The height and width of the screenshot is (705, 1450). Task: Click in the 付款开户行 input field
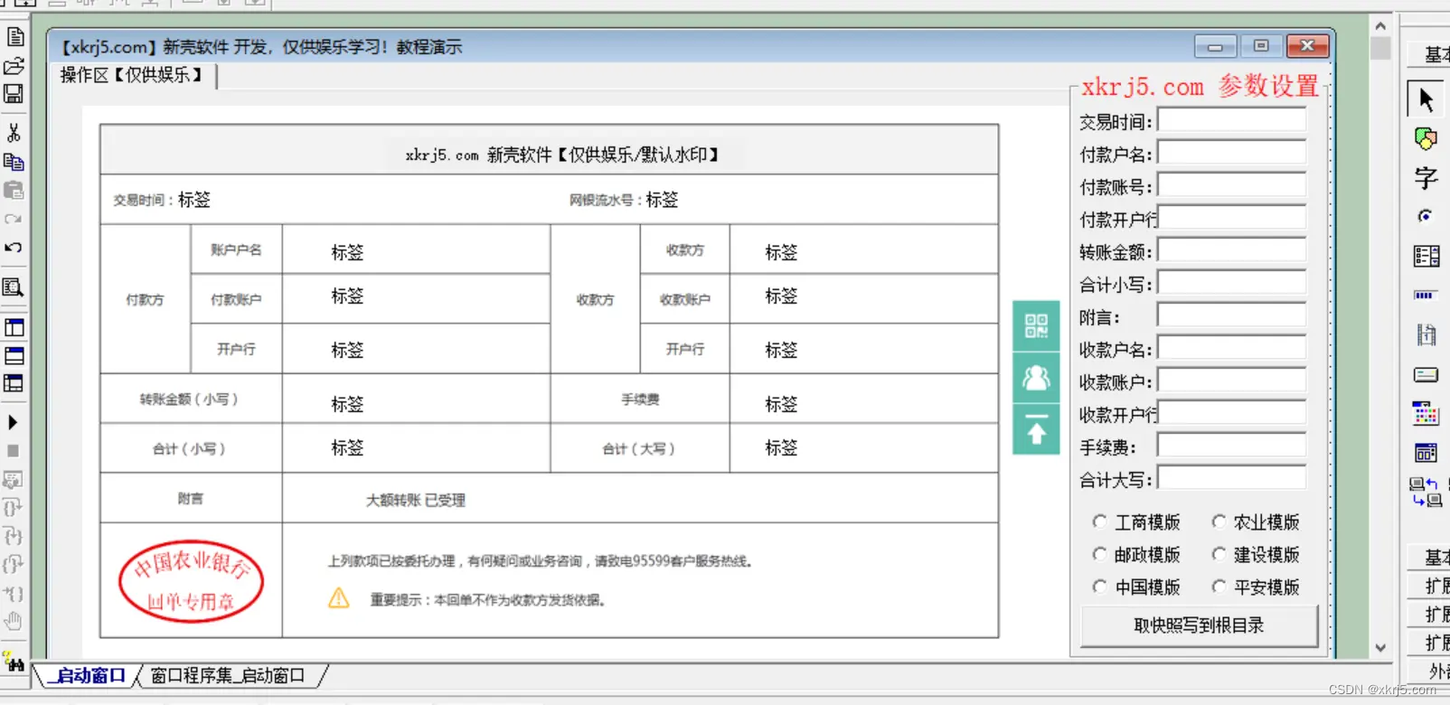pos(1231,219)
